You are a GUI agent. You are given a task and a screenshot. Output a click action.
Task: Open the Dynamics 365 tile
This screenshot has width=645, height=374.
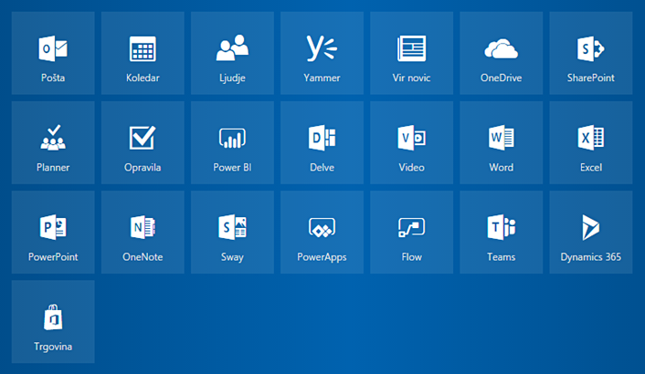[591, 232]
